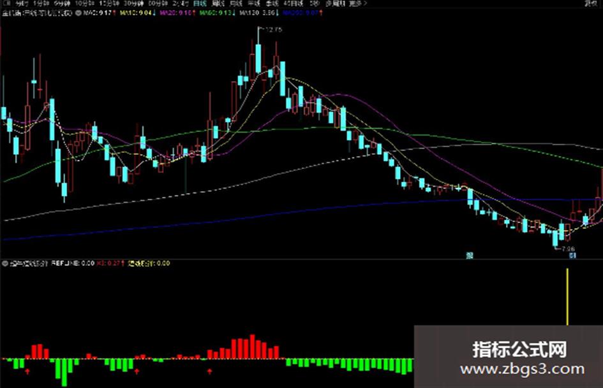Switch to 分时 intraday view
Viewport: 603px width, 388px height.
(22, 3)
